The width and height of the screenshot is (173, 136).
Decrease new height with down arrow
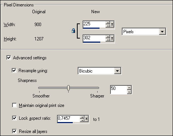click(x=108, y=40)
